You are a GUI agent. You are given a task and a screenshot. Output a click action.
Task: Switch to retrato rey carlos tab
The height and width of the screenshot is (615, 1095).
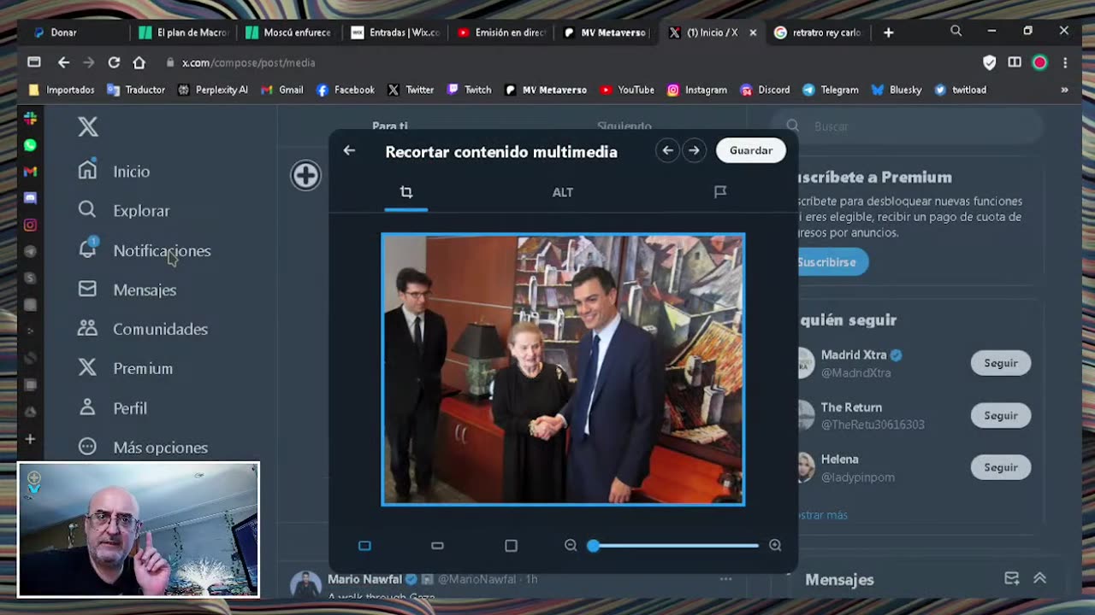pos(818,32)
